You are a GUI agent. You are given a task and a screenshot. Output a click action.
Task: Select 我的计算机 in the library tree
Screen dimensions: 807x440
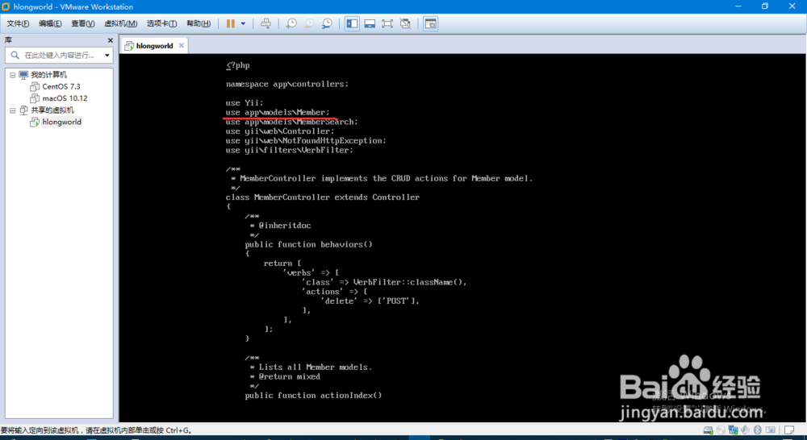click(49, 75)
